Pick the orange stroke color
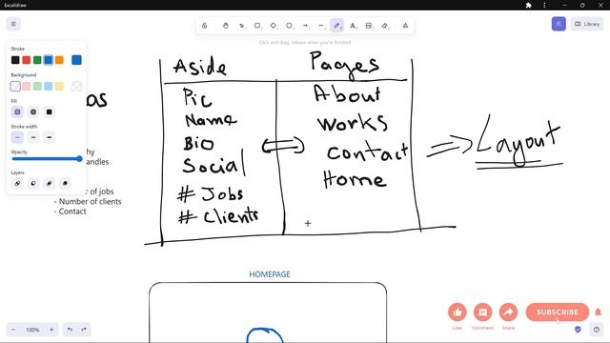The width and height of the screenshot is (610, 343). tap(59, 60)
